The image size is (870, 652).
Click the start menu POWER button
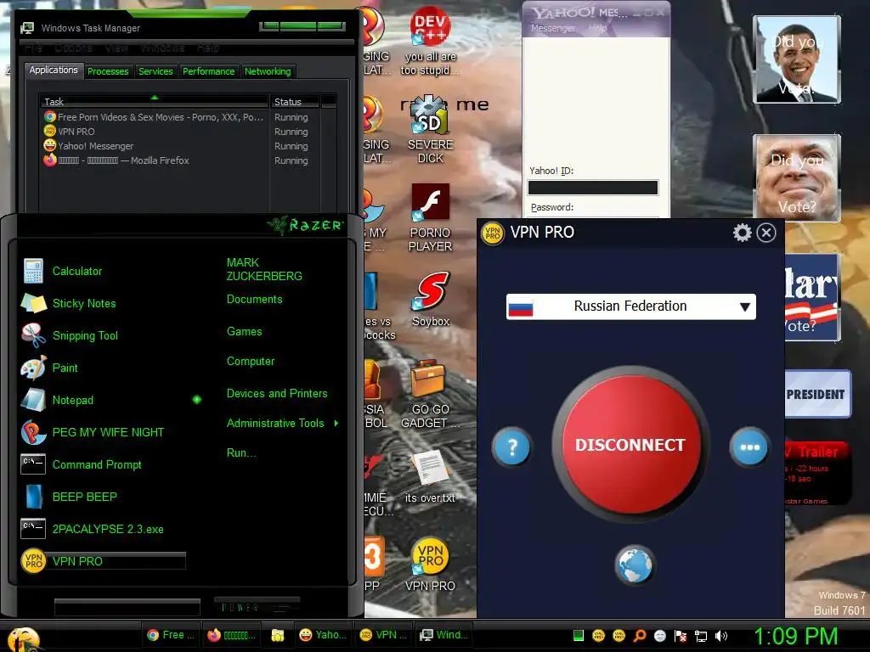257,607
